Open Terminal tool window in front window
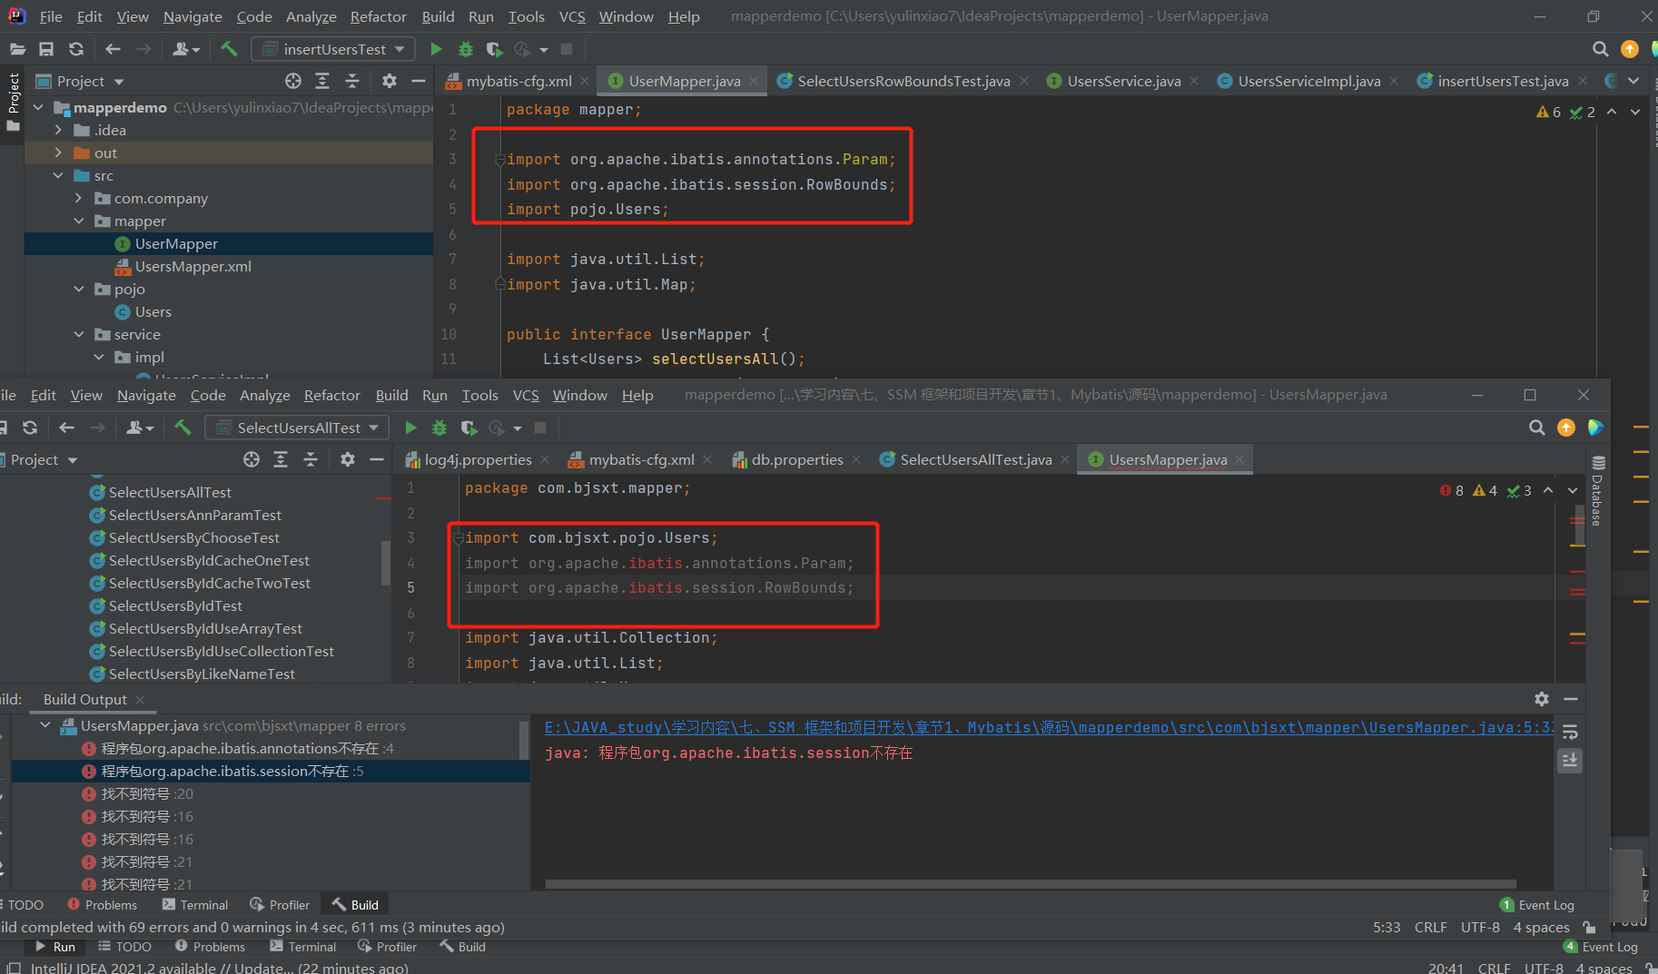 [195, 905]
